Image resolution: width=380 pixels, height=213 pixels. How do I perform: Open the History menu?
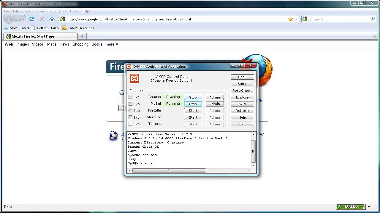tap(39, 11)
